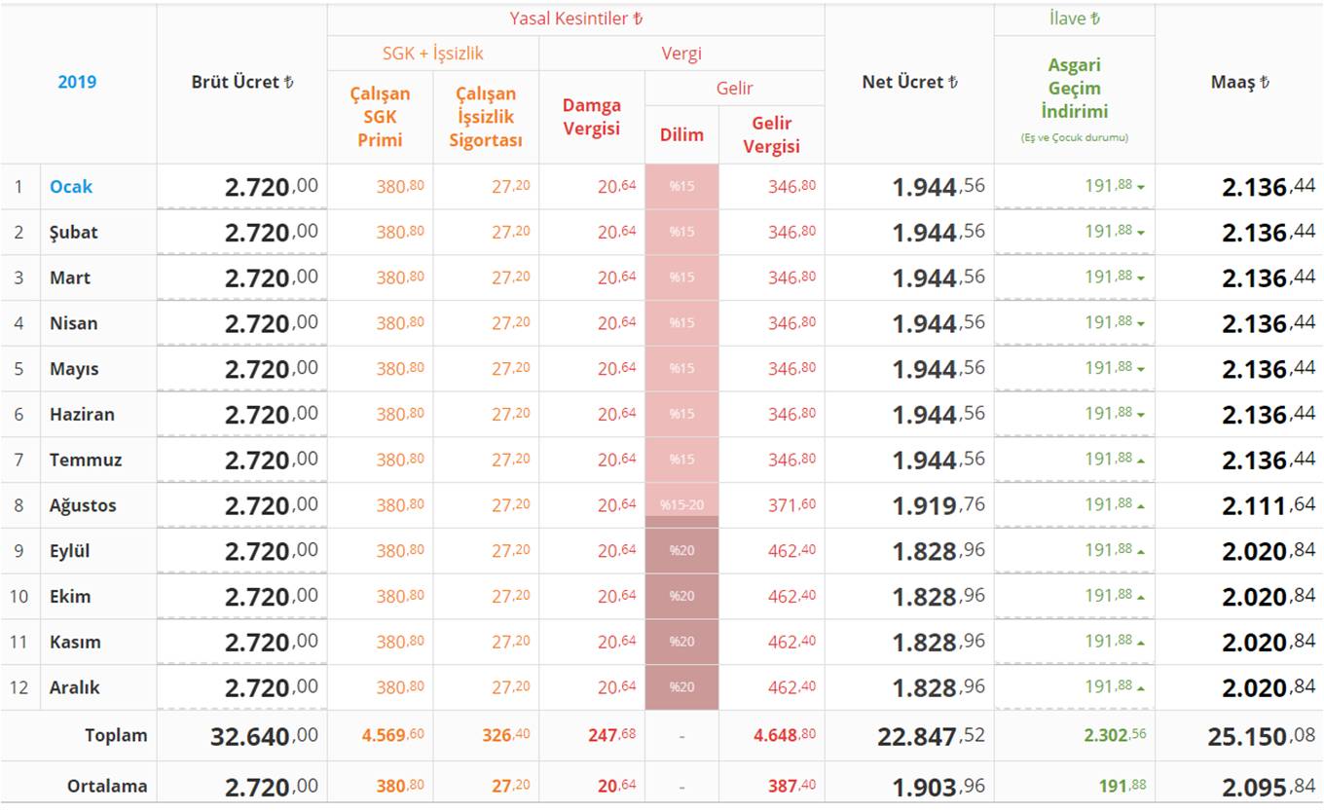Click the Brüt Ücret field for Eylül
Viewport: 1324px width, 812px height.
coord(241,551)
